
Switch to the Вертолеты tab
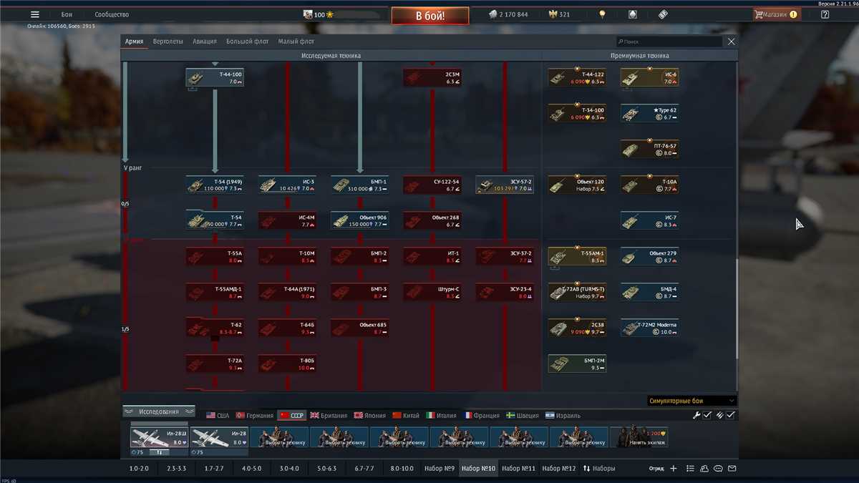tap(168, 42)
